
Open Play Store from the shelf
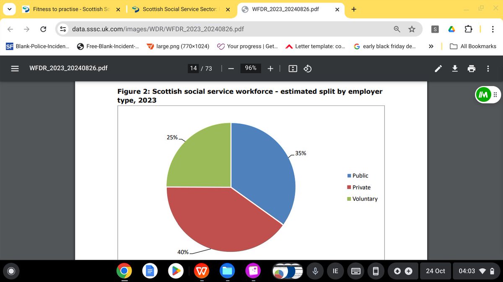pyautogui.click(x=176, y=271)
